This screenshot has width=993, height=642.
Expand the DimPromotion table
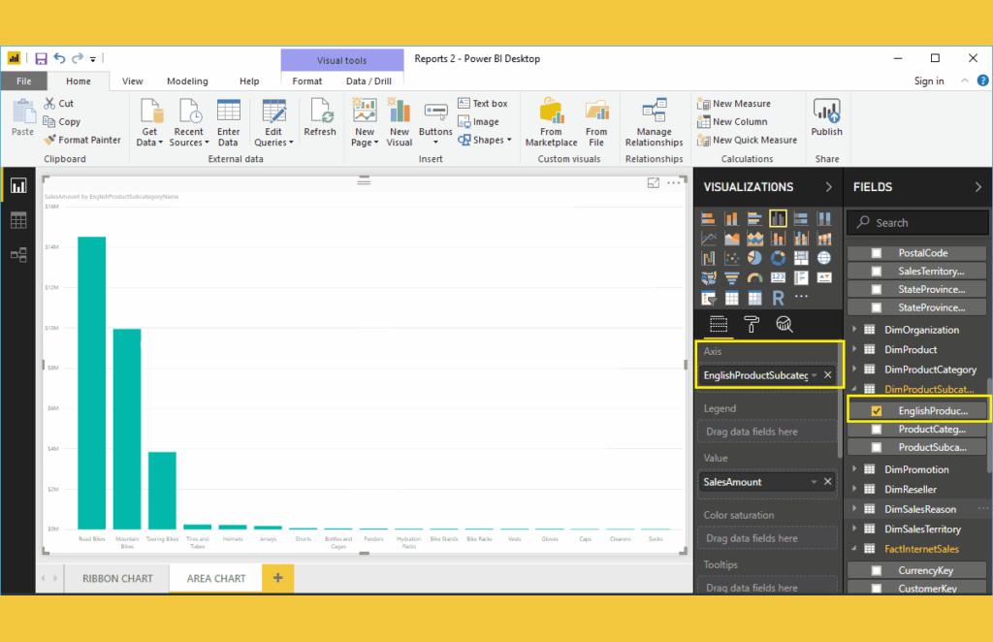[854, 468]
